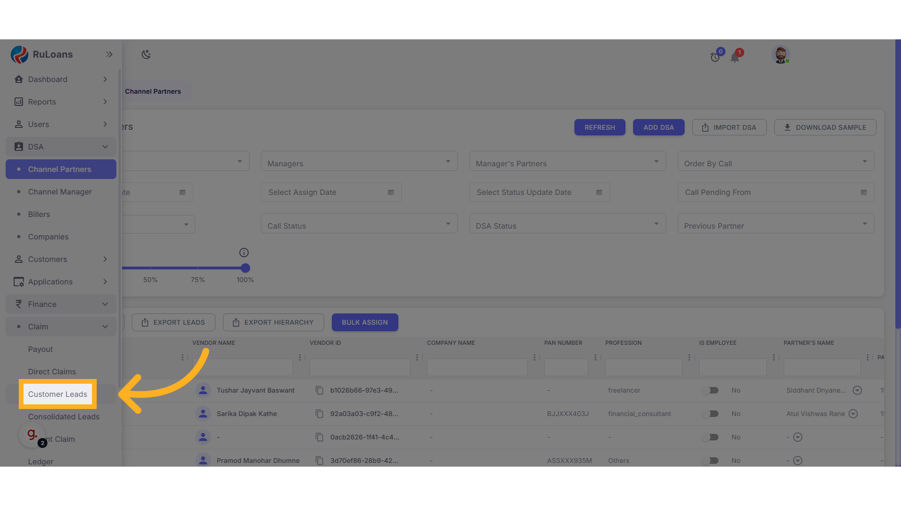The image size is (901, 506).
Task: Click the slider info icon
Action: pyautogui.click(x=244, y=253)
